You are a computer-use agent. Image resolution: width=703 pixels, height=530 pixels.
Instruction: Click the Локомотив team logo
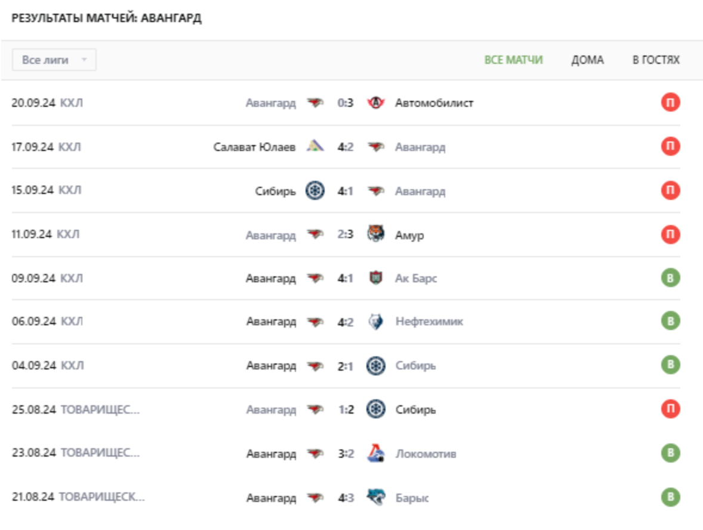(375, 454)
